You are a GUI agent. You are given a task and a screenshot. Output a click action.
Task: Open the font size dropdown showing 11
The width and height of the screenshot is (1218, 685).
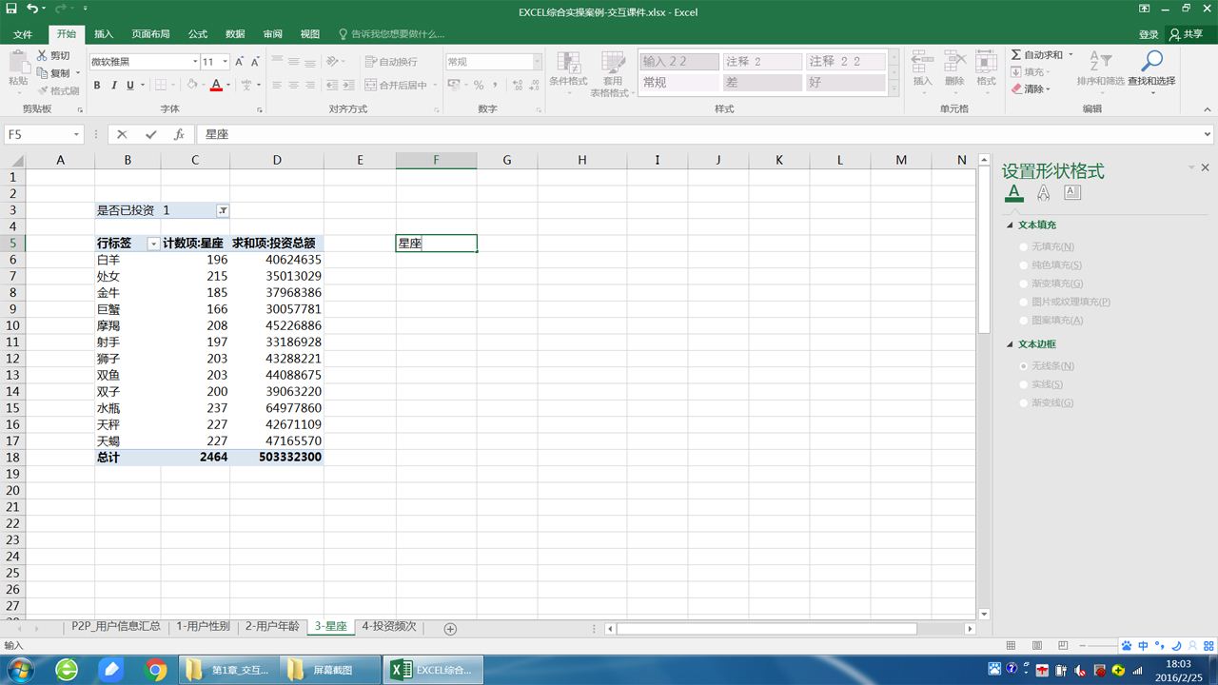pyautogui.click(x=224, y=62)
